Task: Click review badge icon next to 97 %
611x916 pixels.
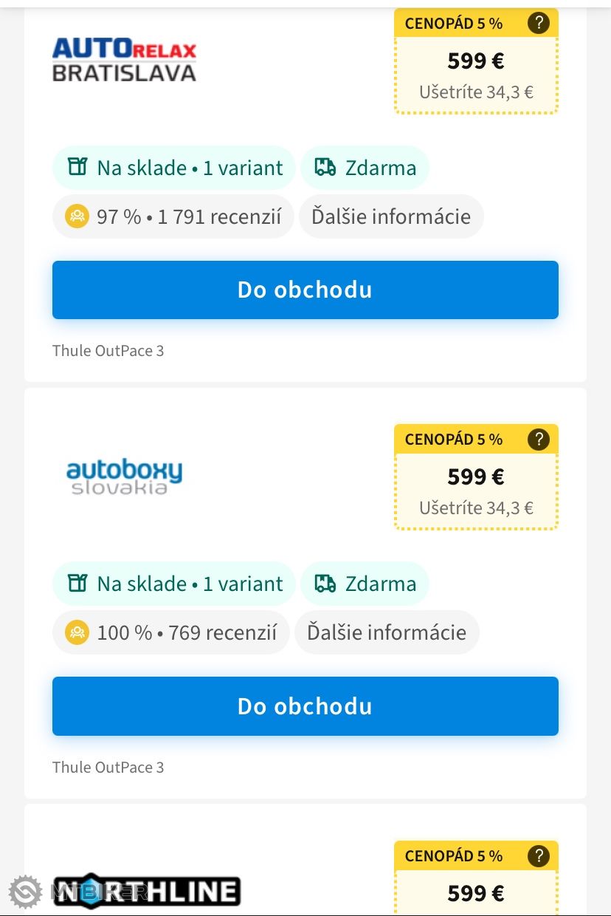Action: tap(77, 216)
